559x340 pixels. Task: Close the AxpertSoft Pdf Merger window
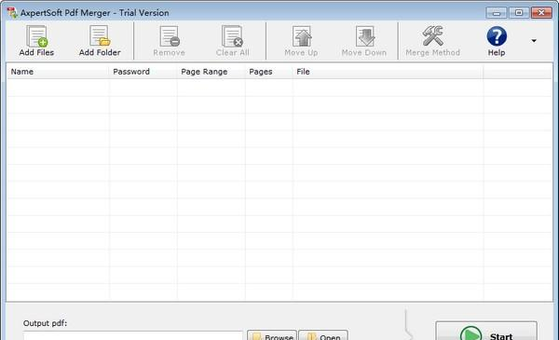point(541,13)
